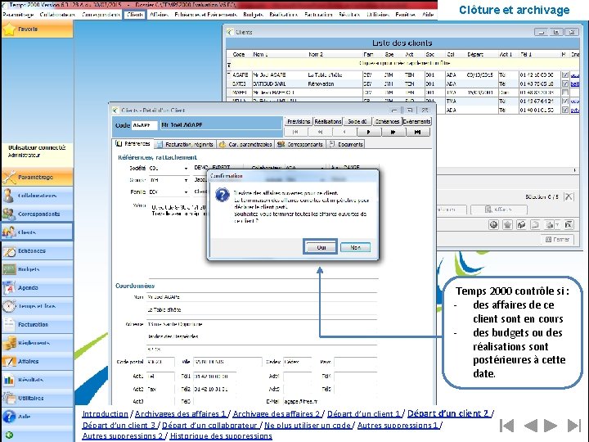
Task: Open Règlements in the sidebar
Action: pyautogui.click(x=37, y=343)
